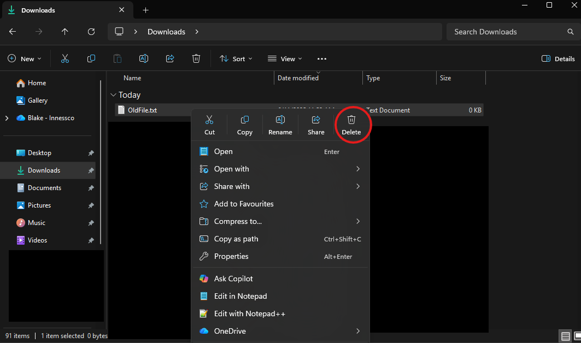Open the View dropdown
Viewport: 581px width, 343px height.
(285, 58)
